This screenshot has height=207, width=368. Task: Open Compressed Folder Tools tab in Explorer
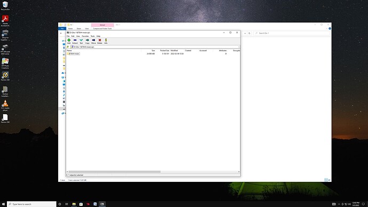coord(102,29)
